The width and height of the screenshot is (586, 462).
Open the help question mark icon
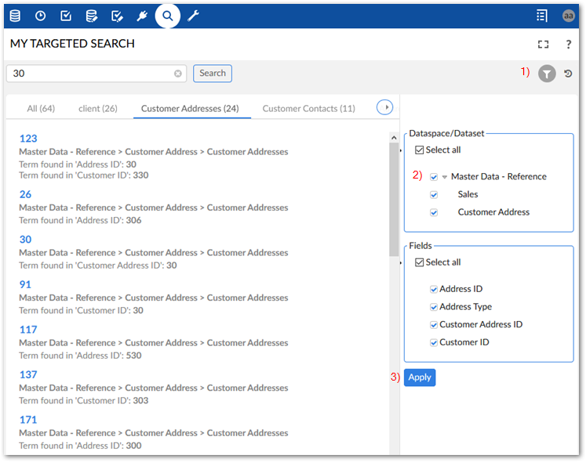tap(569, 45)
